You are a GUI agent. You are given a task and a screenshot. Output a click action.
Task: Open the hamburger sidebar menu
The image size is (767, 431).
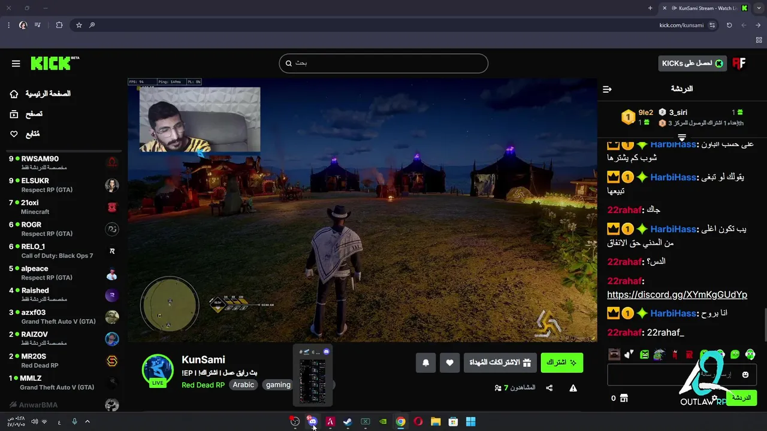pos(16,63)
